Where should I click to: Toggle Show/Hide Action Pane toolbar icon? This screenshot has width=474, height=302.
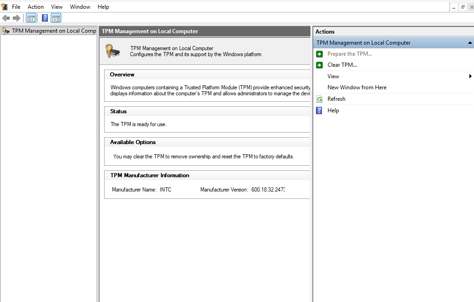[56, 18]
